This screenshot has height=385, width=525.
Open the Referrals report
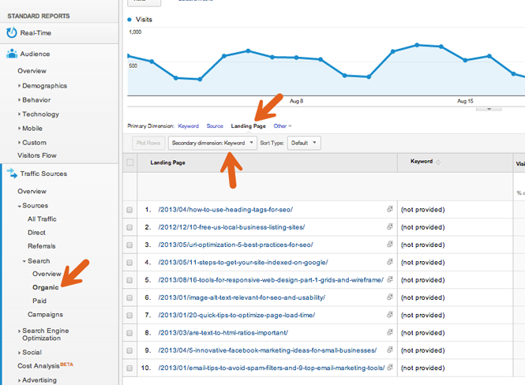[42, 246]
